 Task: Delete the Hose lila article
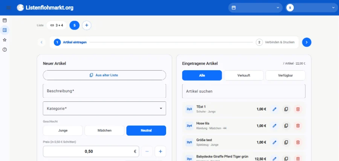(298, 126)
